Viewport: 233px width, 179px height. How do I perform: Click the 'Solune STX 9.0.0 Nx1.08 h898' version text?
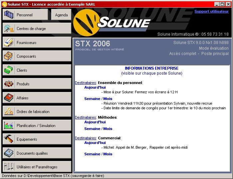[201, 43]
